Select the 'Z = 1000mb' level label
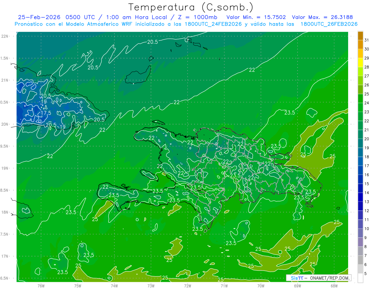The width and height of the screenshot is (375, 290). coord(197,17)
